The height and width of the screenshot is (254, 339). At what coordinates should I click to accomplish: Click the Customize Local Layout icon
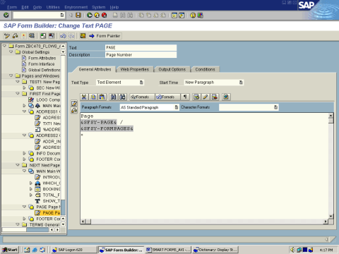200,16
